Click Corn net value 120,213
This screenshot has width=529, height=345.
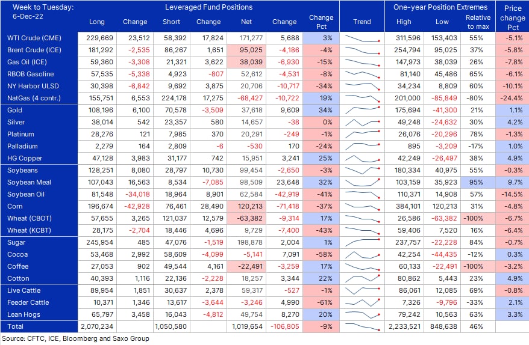pyautogui.click(x=250, y=206)
